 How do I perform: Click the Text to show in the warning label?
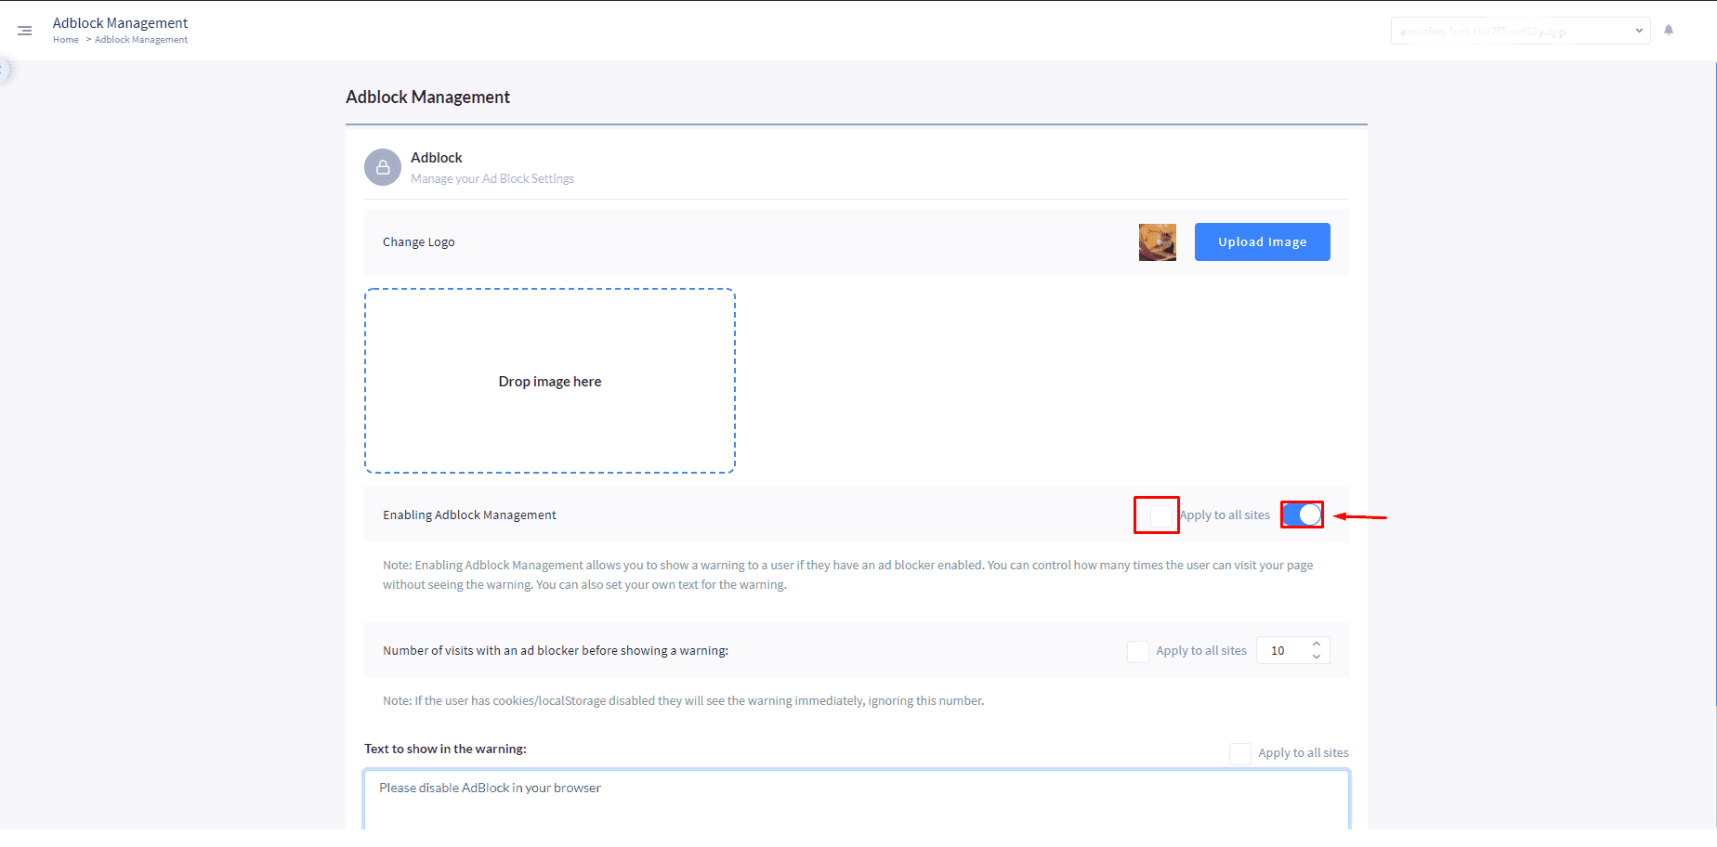coord(445,749)
